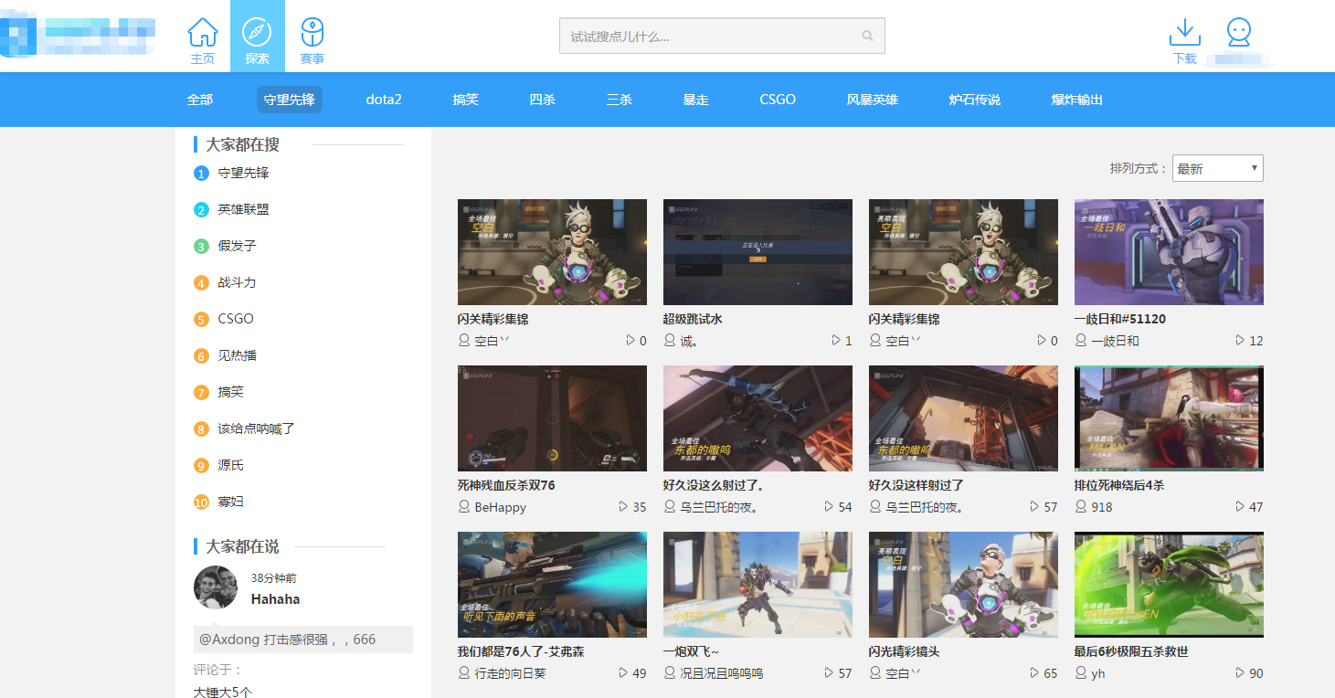The image size is (1335, 698).
Task: Click the 试试搜点儿什么 search field
Action: [x=722, y=37]
